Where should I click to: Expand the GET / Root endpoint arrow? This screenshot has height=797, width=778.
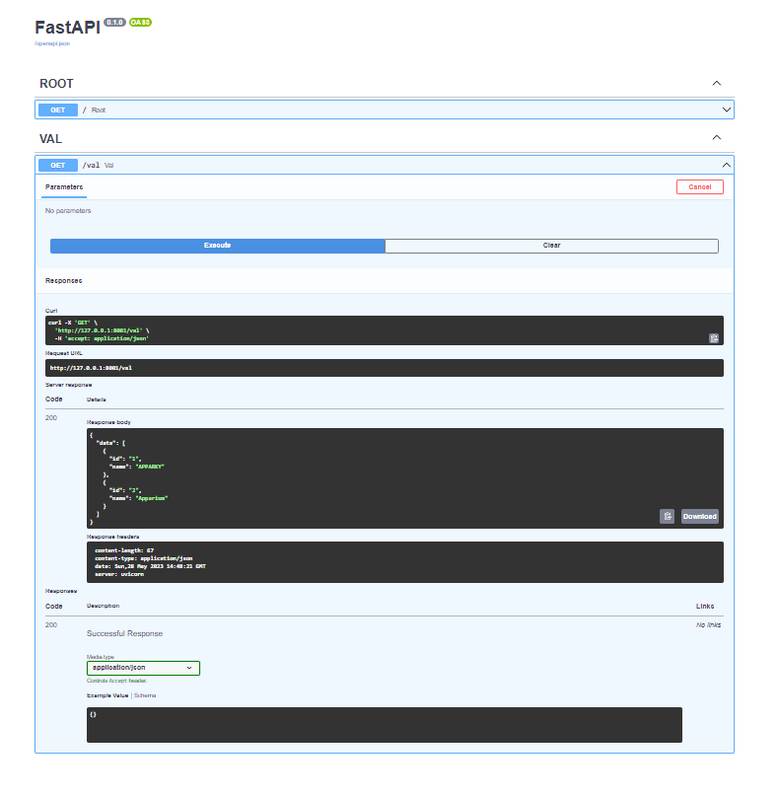point(726,109)
